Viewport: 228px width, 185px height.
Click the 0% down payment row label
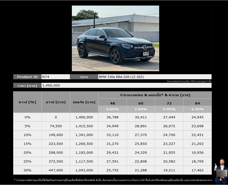click(x=27, y=117)
